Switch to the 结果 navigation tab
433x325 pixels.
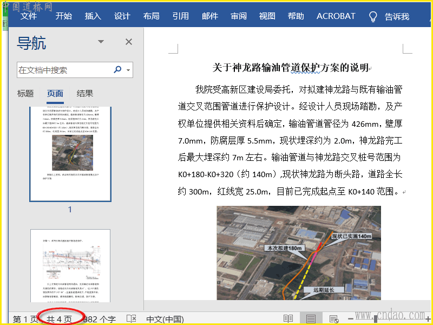coord(85,93)
